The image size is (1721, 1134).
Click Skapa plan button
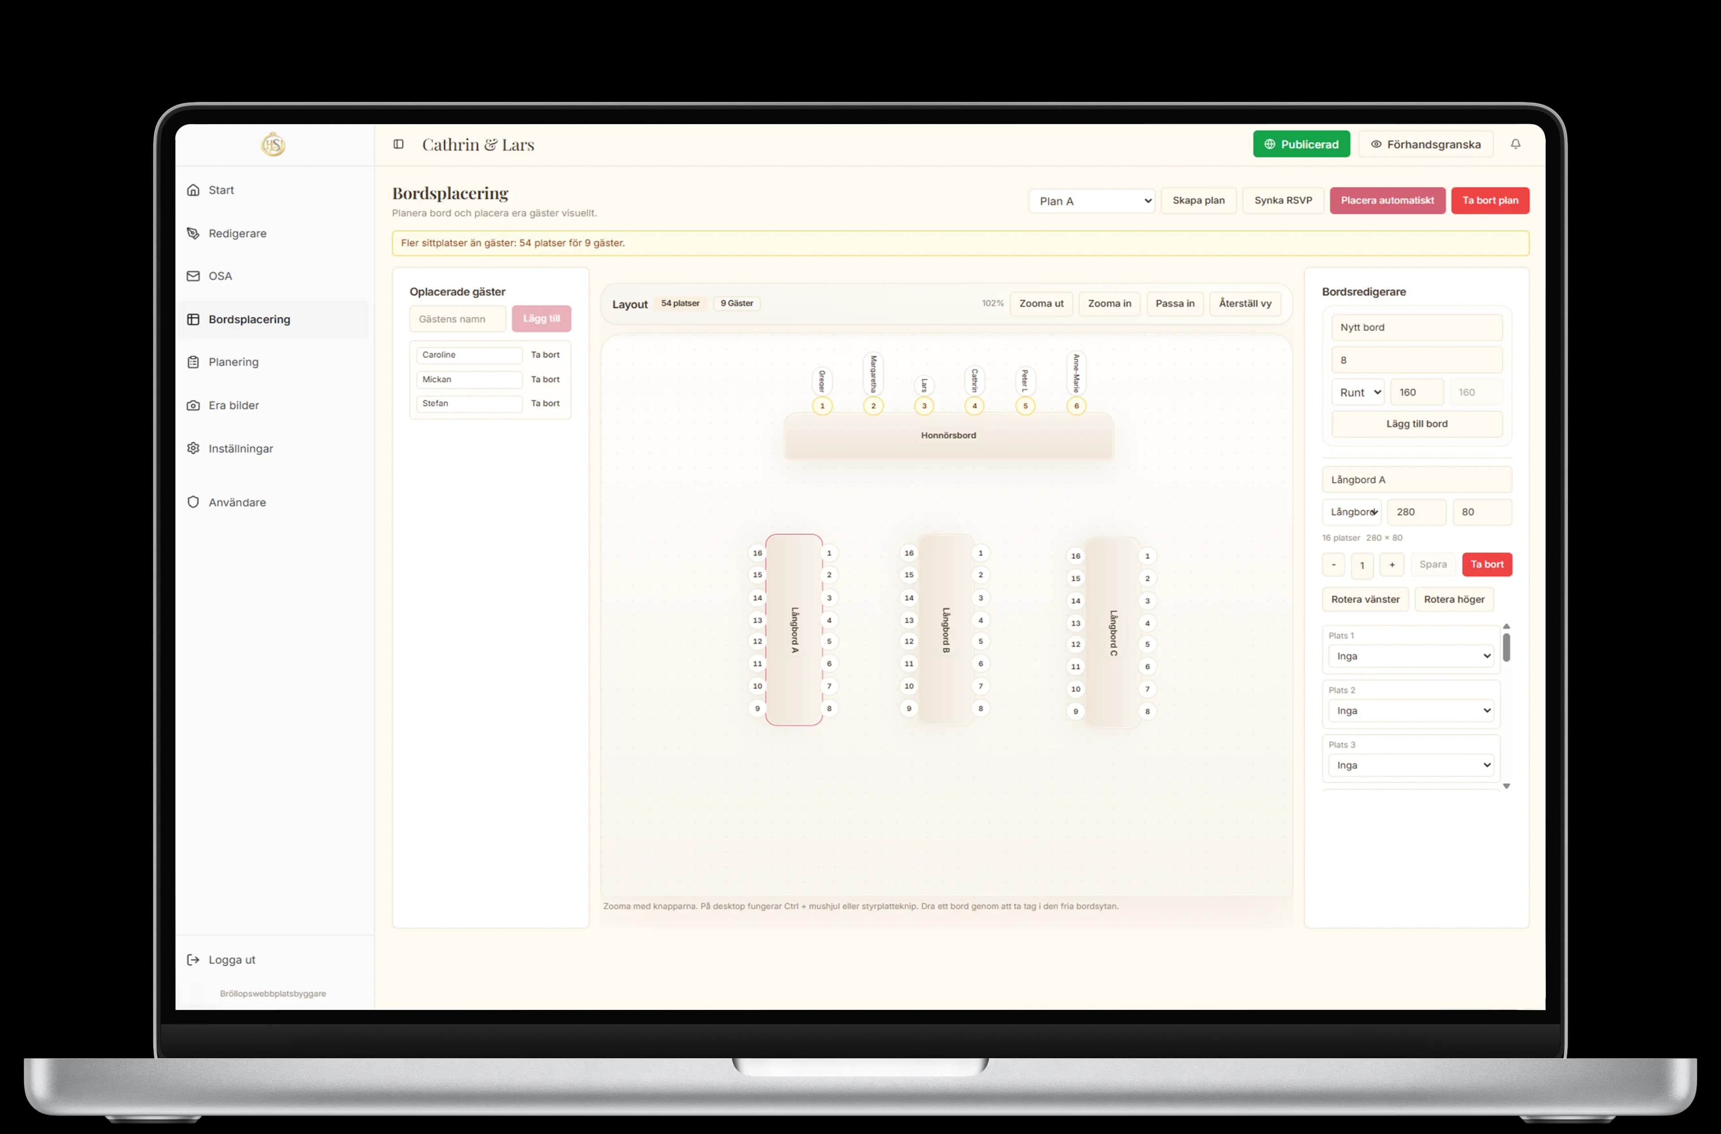(x=1199, y=200)
